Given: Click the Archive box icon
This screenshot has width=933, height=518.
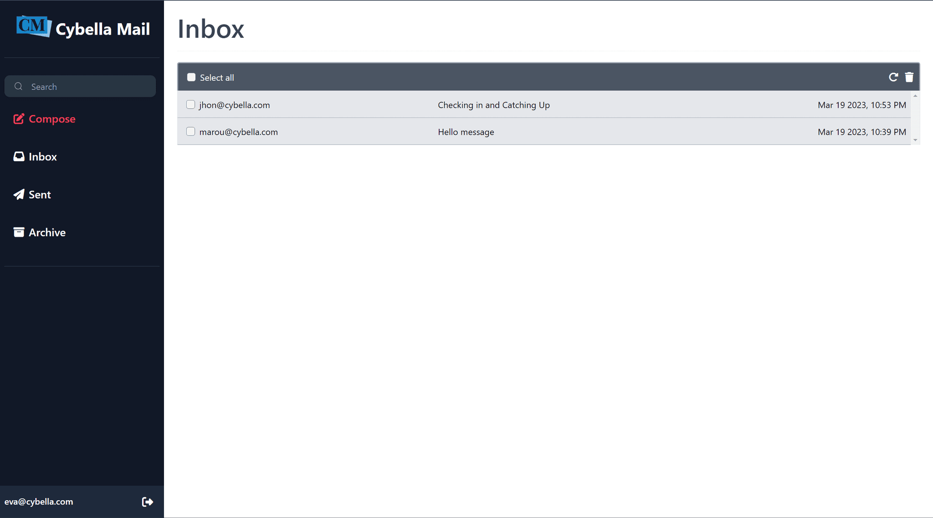Looking at the screenshot, I should [19, 232].
